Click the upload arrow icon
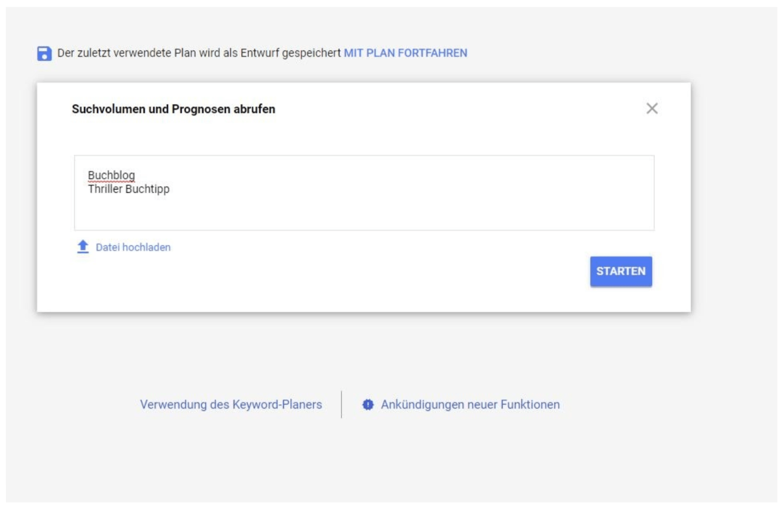The height and width of the screenshot is (506, 780). point(83,247)
